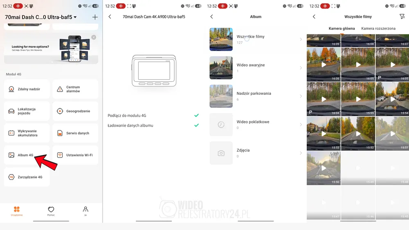Tap the dash cam device illustration
This screenshot has width=409, height=230.
154,71
